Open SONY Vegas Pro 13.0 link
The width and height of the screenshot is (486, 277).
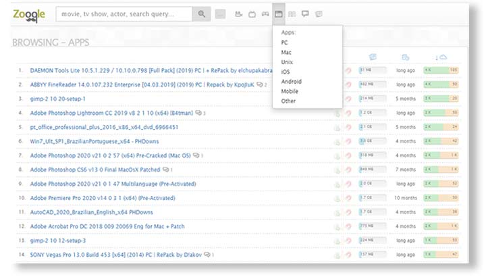coord(115,255)
